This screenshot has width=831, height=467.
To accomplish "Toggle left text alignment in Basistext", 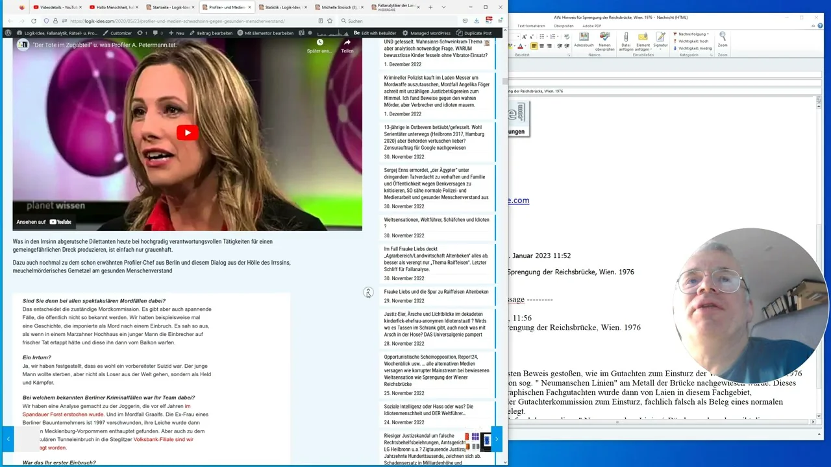I will pos(534,46).
